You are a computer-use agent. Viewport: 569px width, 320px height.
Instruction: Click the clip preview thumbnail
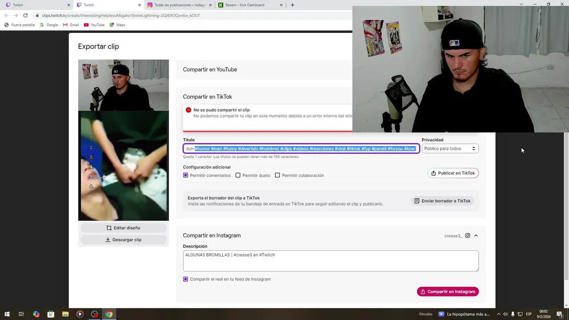124,140
